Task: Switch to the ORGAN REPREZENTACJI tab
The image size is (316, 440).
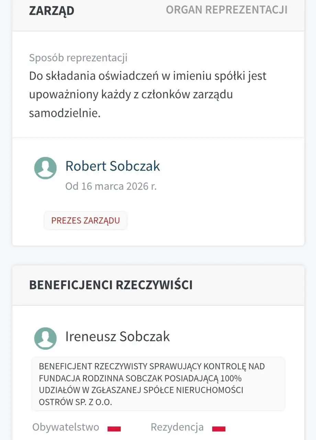Action: [227, 10]
